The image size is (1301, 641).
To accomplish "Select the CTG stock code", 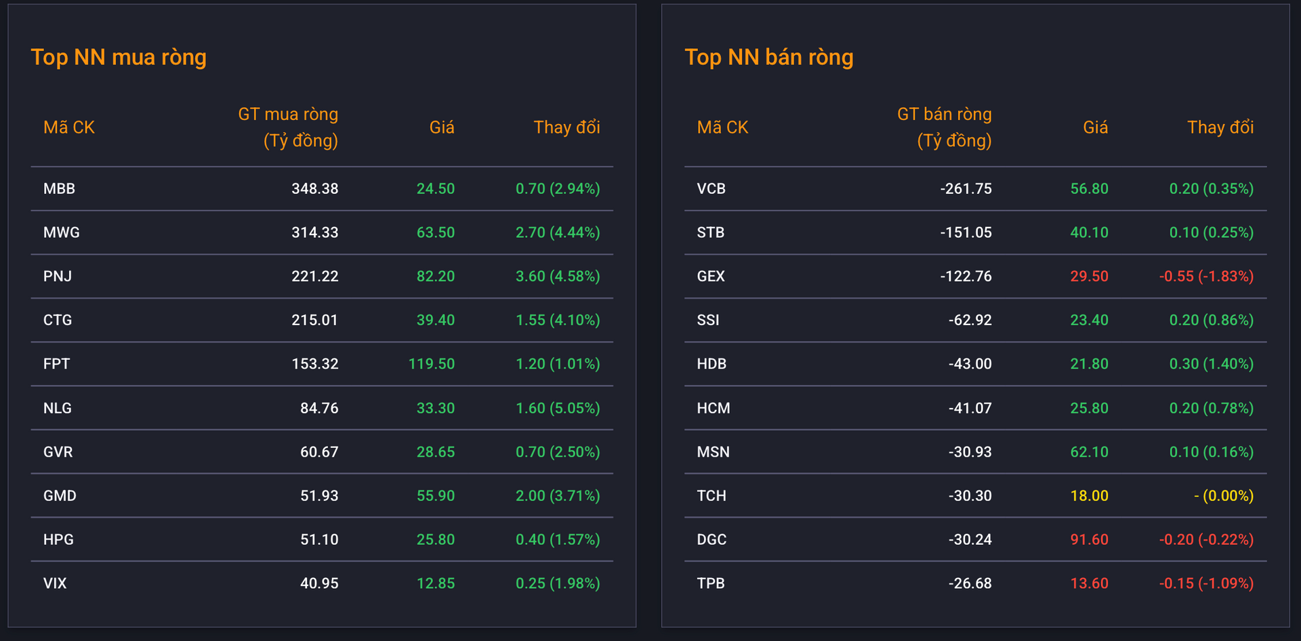I will [58, 320].
